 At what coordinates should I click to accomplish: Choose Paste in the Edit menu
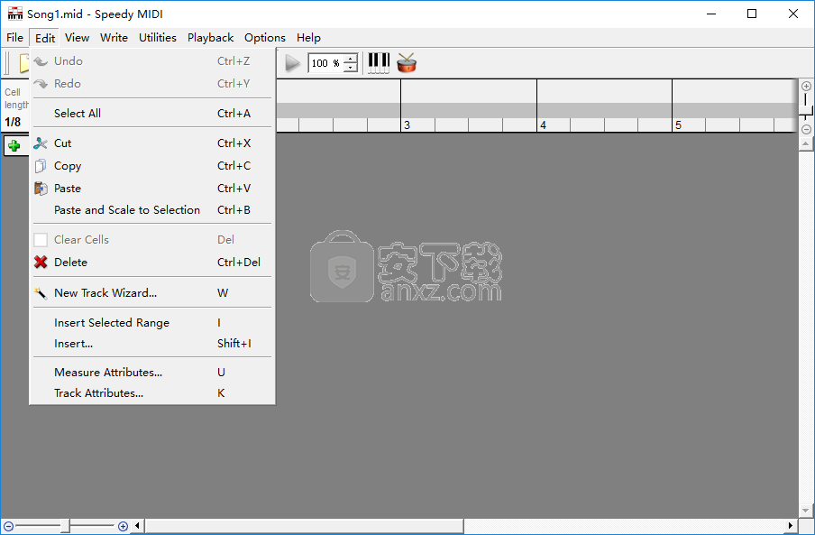pyautogui.click(x=152, y=189)
